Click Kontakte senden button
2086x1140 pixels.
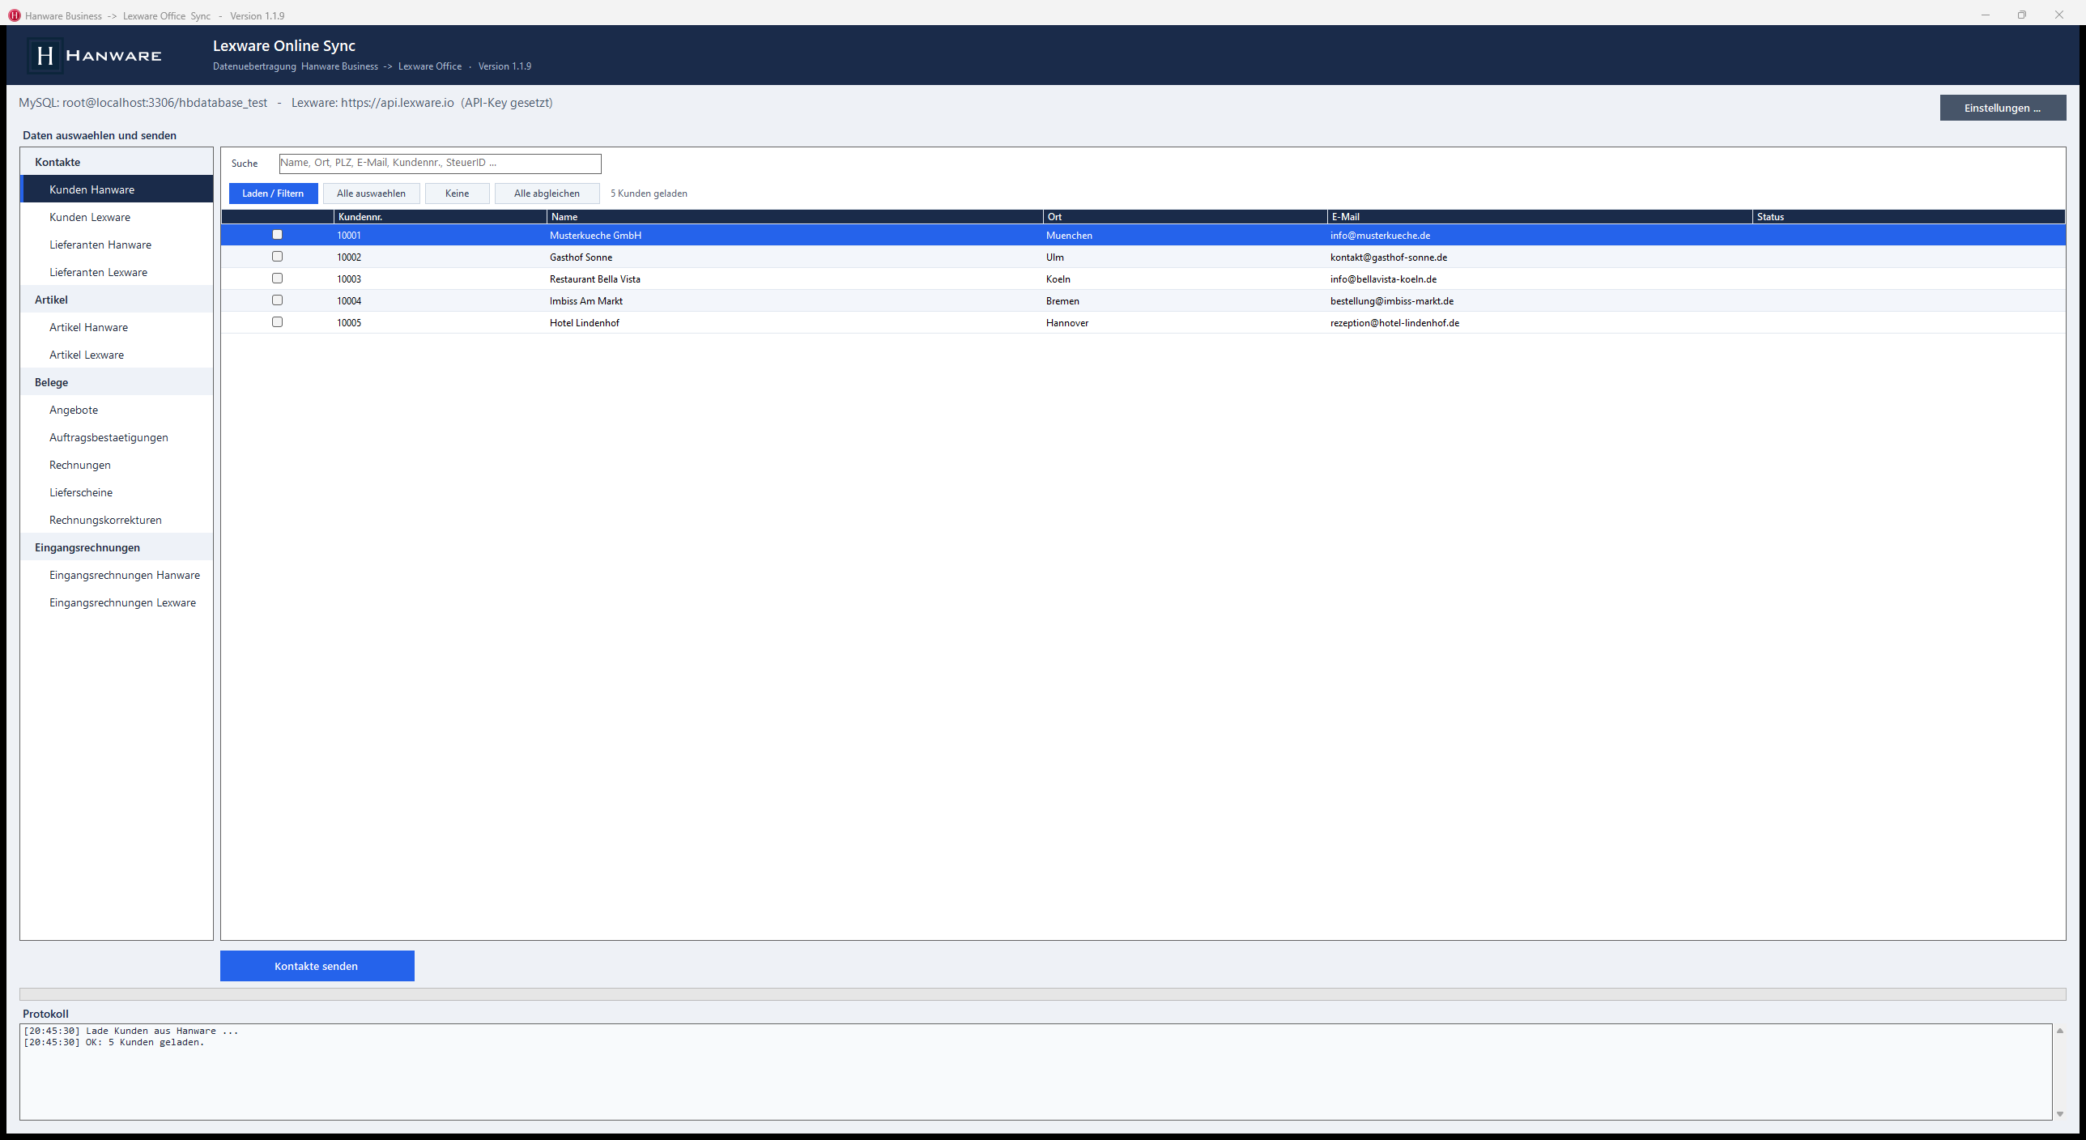[317, 966]
